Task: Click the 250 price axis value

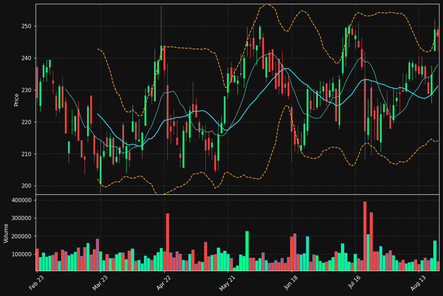Action: (x=27, y=26)
